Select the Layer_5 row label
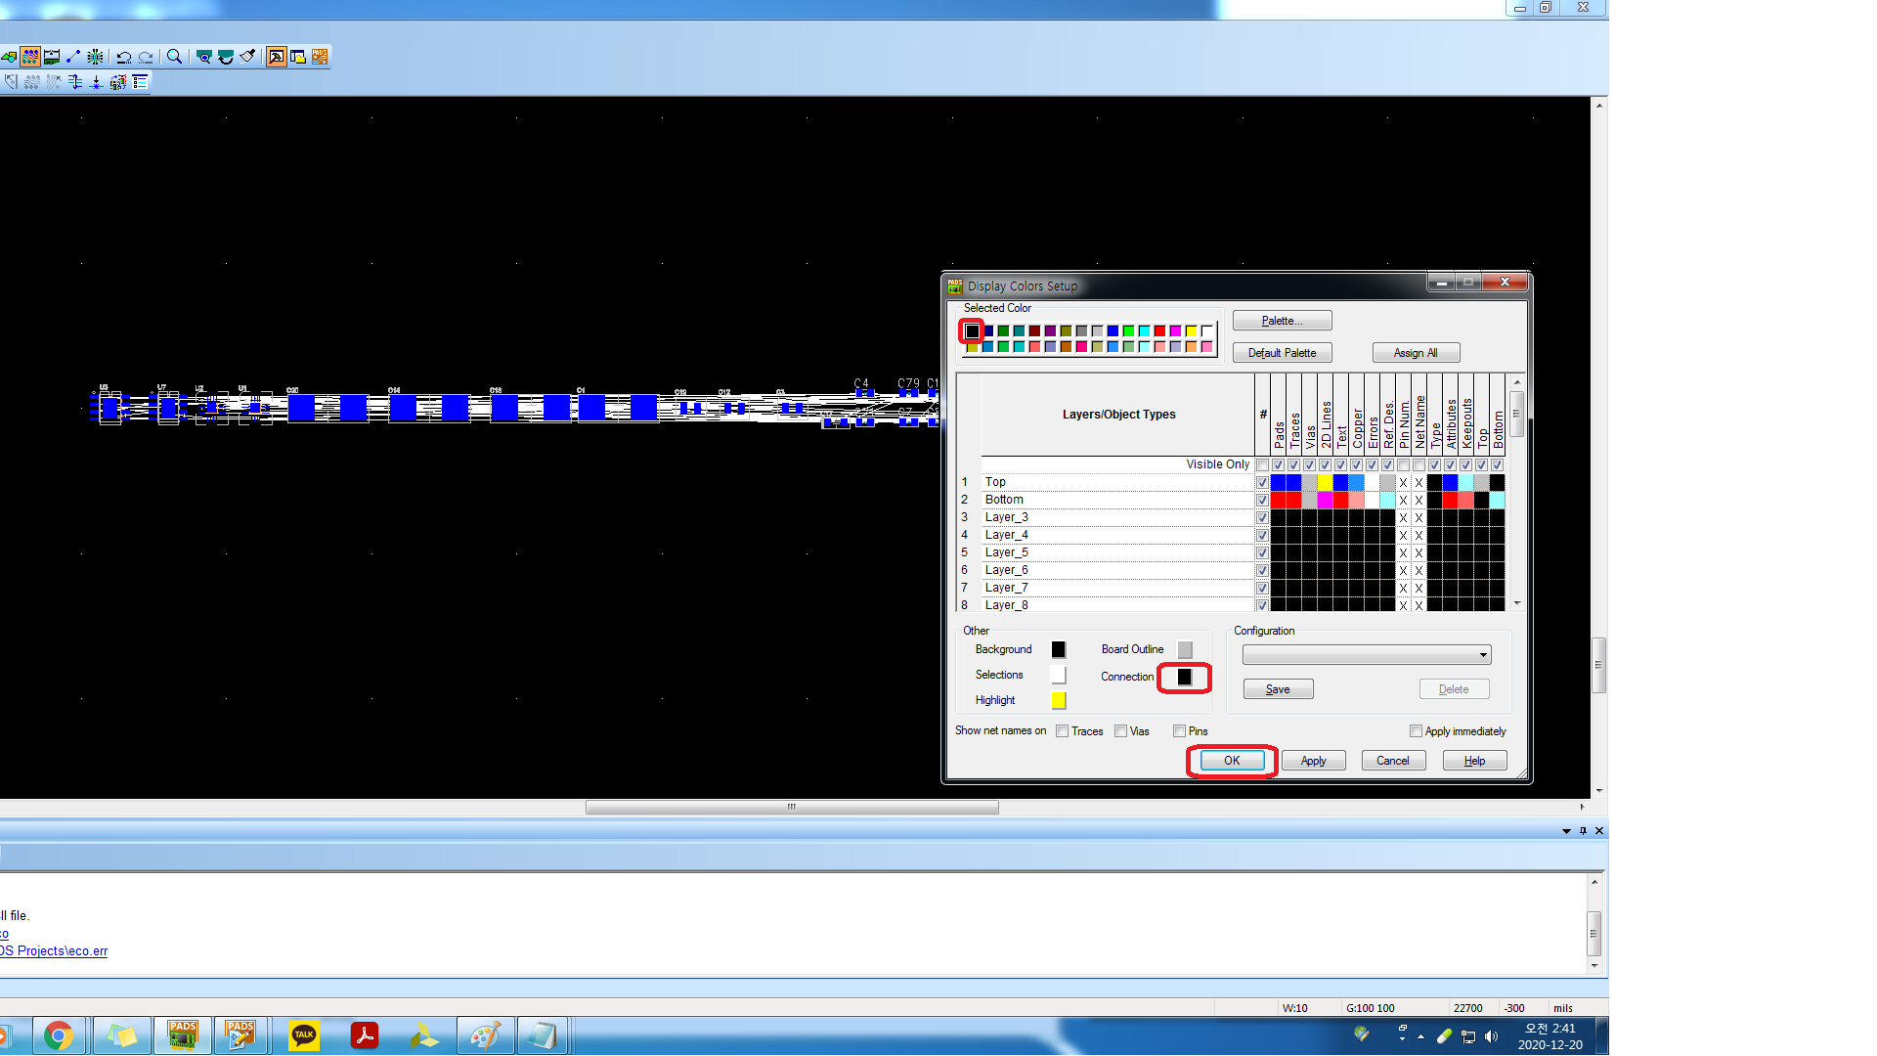Image resolution: width=1877 pixels, height=1056 pixels. pos(1007,552)
